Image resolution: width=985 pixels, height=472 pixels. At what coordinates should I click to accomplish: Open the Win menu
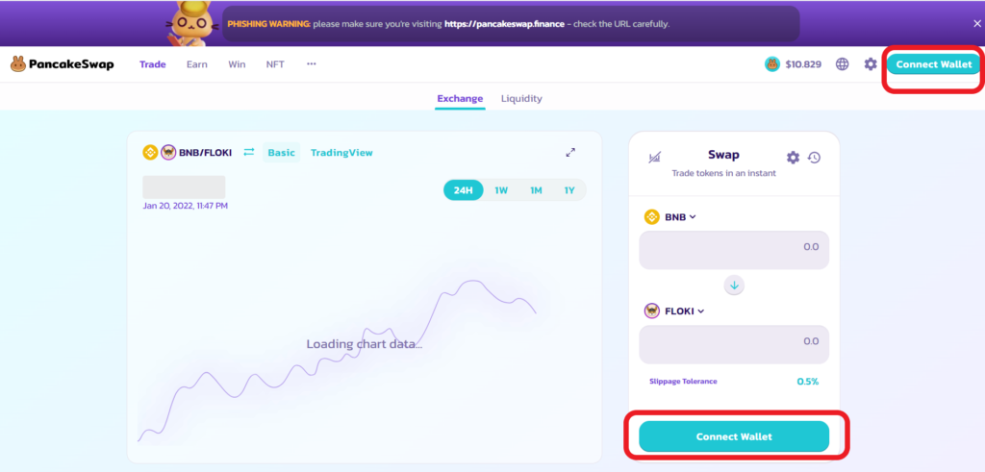(x=237, y=64)
